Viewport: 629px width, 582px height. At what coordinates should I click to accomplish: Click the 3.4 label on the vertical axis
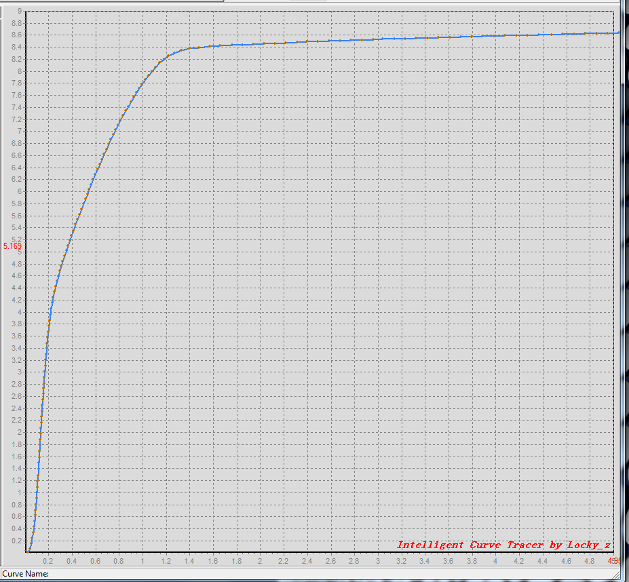(16, 348)
